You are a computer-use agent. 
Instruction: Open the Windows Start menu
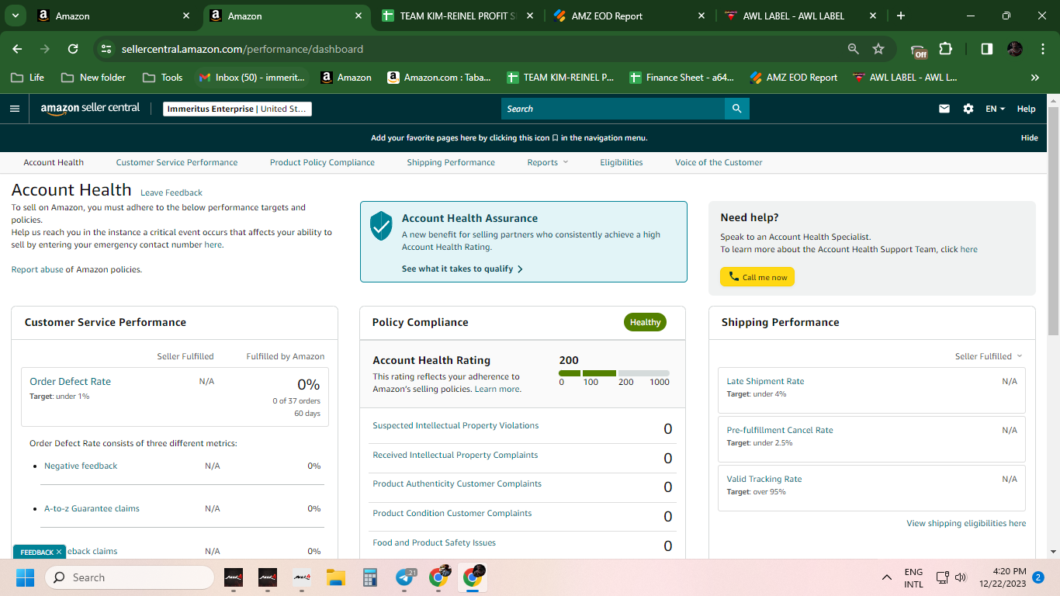25,577
